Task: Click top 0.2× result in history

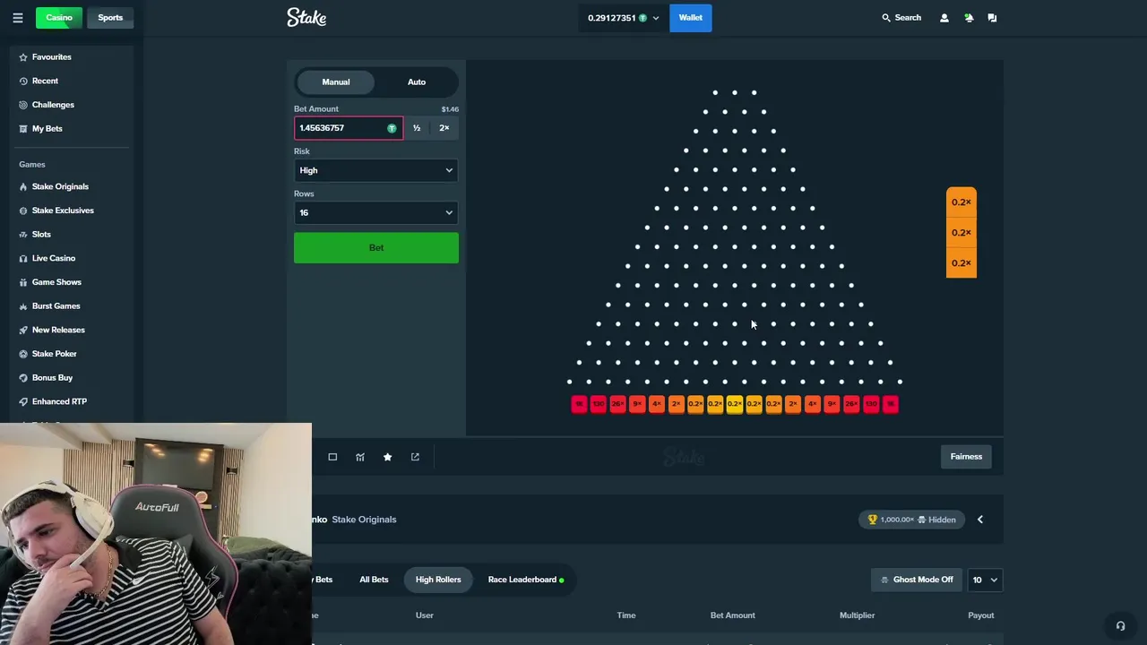Action: (962, 202)
